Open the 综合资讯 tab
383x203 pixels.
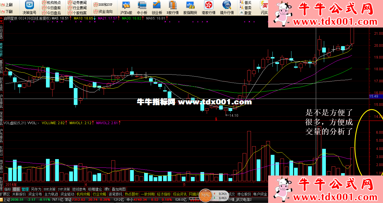180,194
